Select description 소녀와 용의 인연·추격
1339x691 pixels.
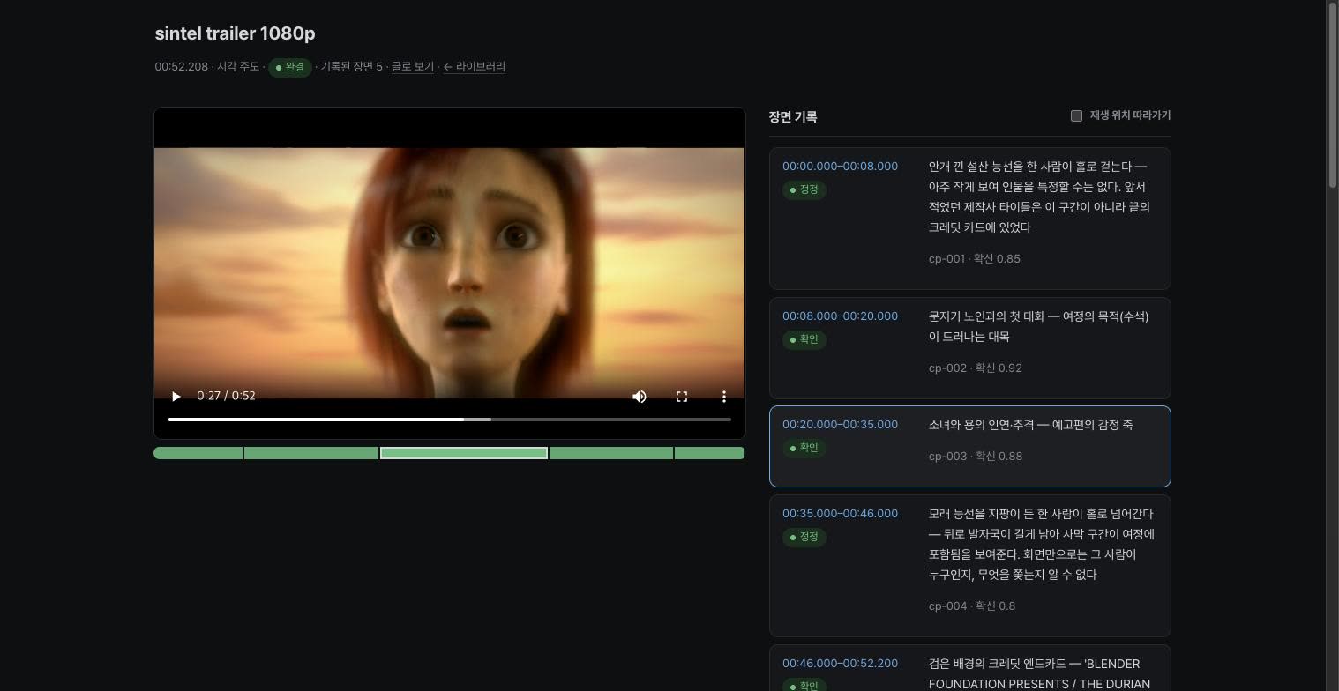click(1030, 425)
